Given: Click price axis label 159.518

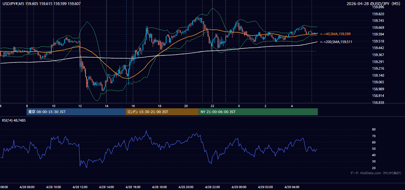Looking at the screenshot, I should 378,41.
